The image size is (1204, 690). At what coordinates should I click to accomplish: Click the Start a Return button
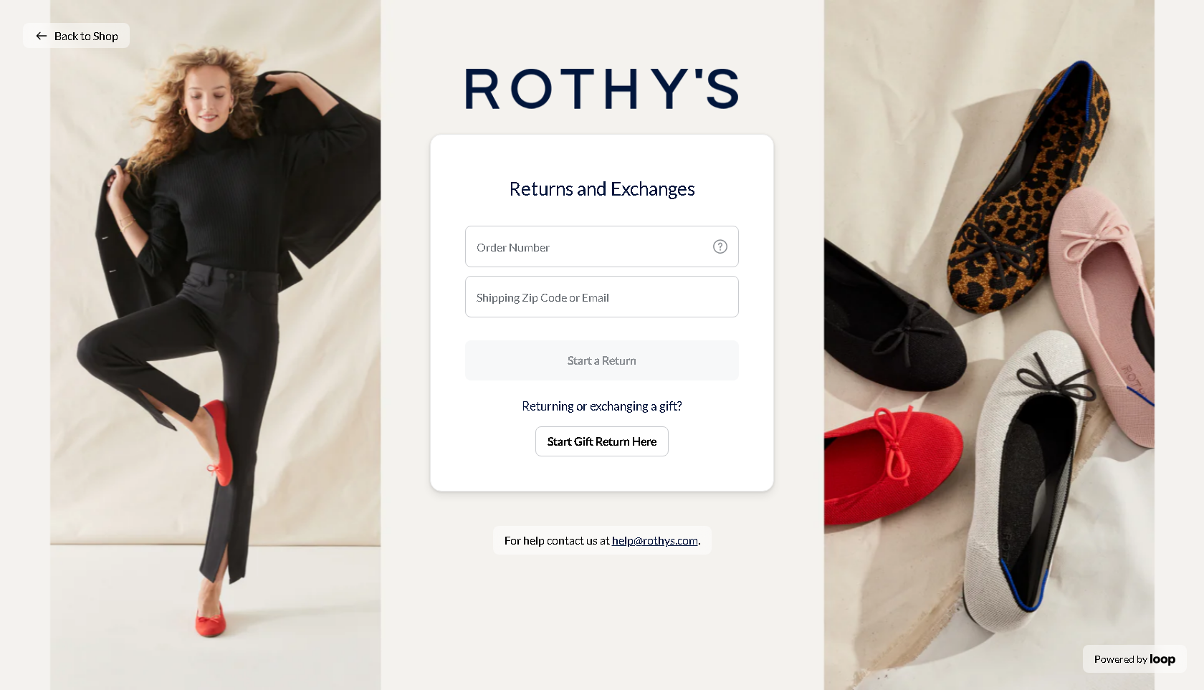click(602, 360)
